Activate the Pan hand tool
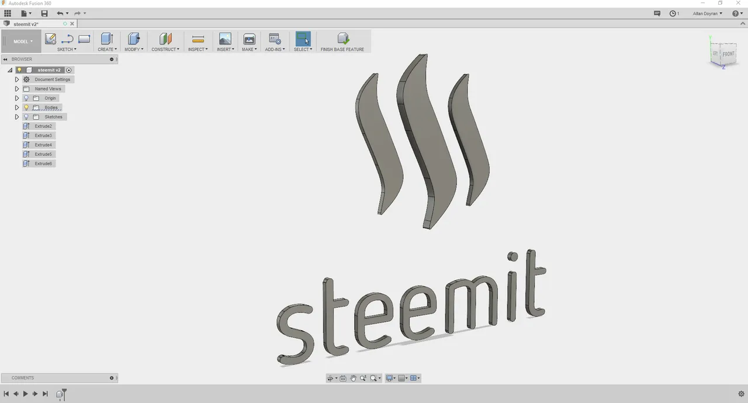748x403 pixels. click(x=353, y=378)
